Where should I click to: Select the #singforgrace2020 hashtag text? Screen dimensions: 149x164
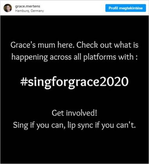click(x=74, y=82)
